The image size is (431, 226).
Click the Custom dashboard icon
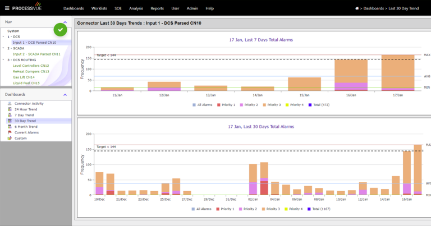coord(10,138)
